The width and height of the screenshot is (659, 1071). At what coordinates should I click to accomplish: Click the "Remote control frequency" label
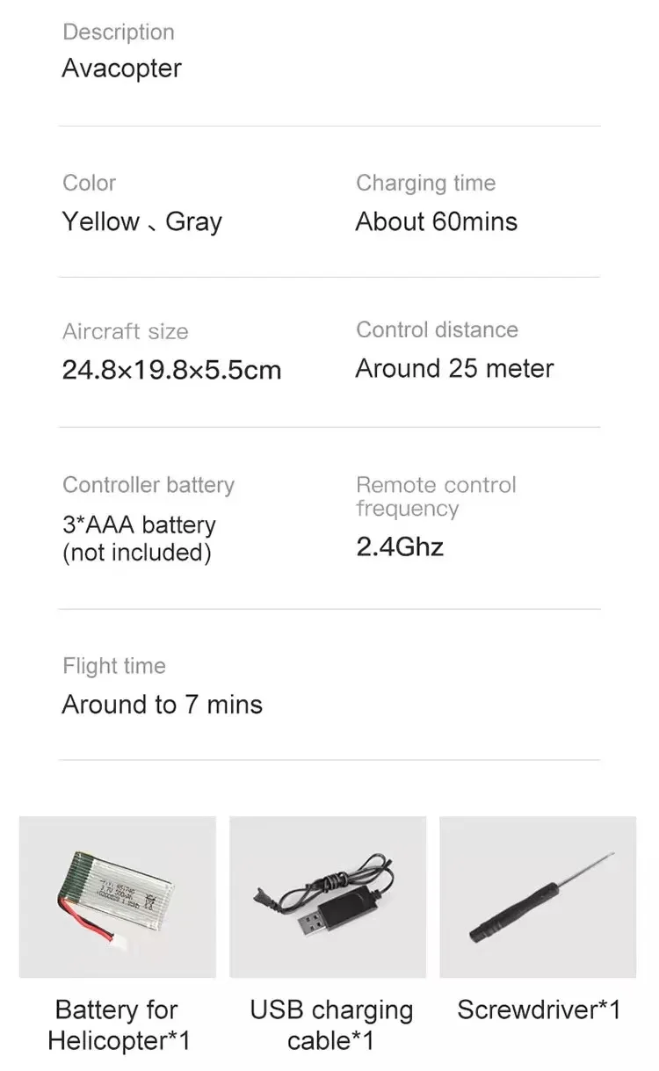436,496
